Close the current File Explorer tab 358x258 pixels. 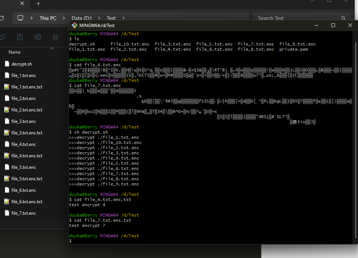tap(22, 3)
